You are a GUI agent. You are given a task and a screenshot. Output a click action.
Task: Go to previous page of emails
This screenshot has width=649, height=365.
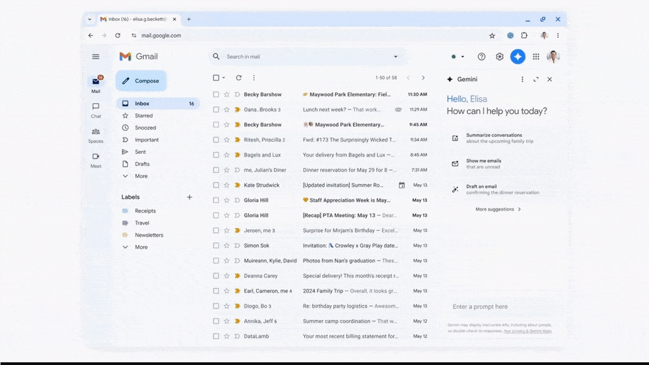coord(408,78)
